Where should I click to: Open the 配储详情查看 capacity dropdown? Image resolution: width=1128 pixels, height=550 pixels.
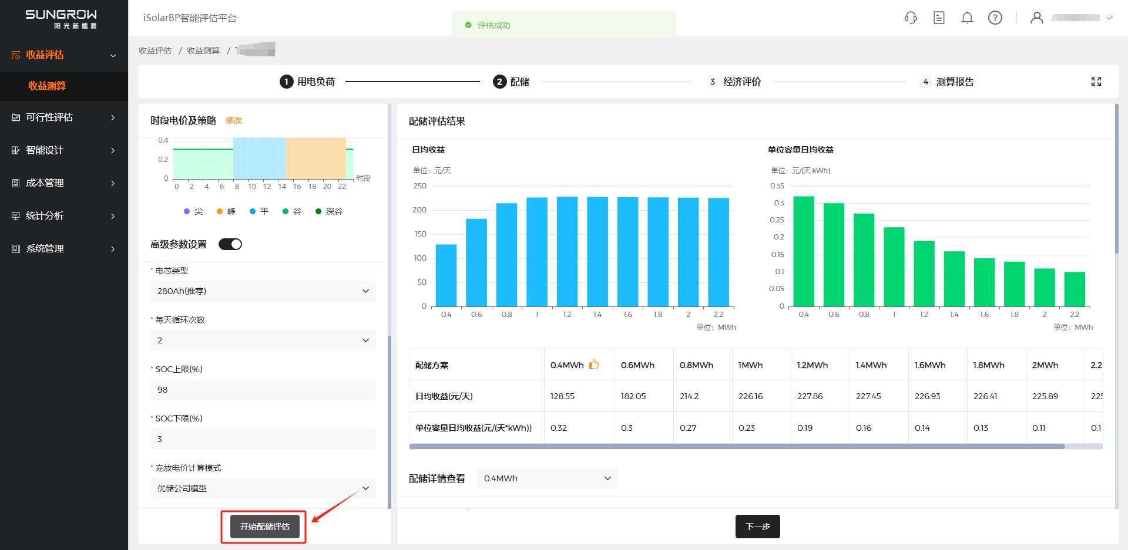pyautogui.click(x=547, y=478)
